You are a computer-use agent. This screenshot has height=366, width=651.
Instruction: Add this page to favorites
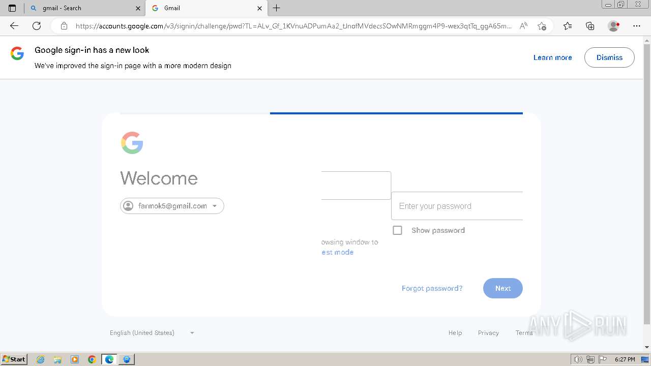click(542, 26)
